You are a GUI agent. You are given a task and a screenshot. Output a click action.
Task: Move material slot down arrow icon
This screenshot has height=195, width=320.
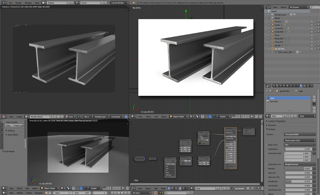pos(314,112)
